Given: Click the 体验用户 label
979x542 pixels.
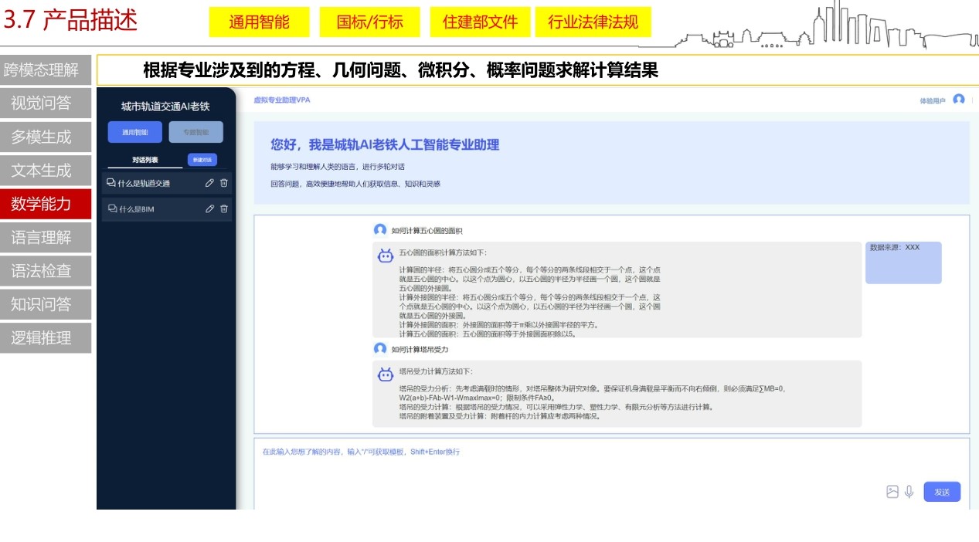Looking at the screenshot, I should tap(932, 100).
